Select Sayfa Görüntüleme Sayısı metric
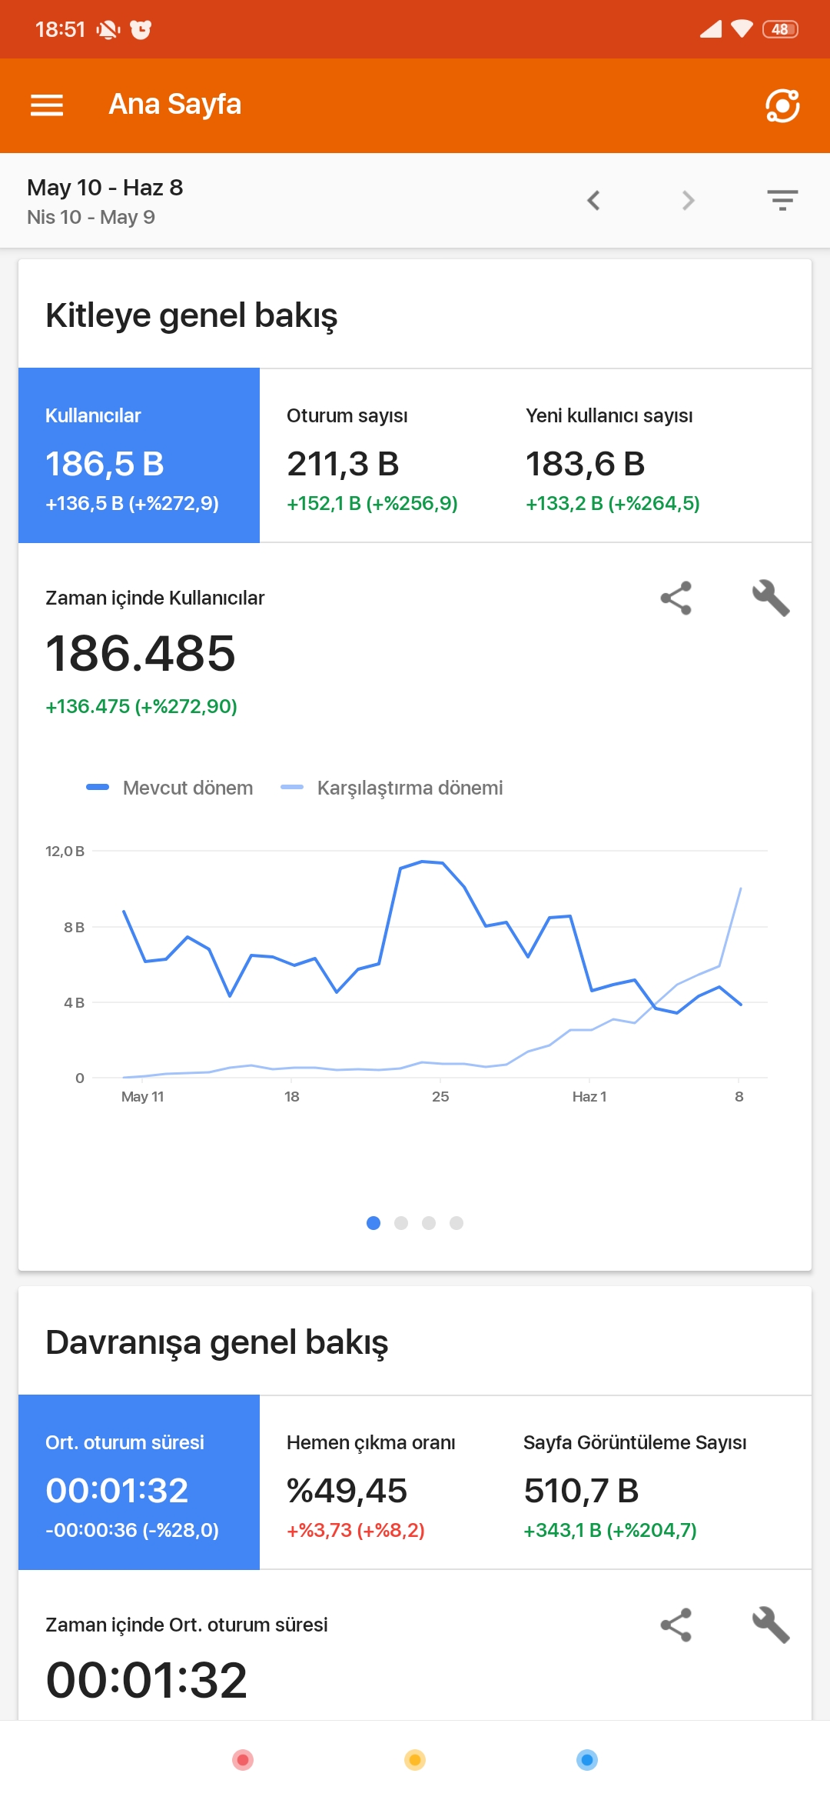 (x=655, y=1482)
